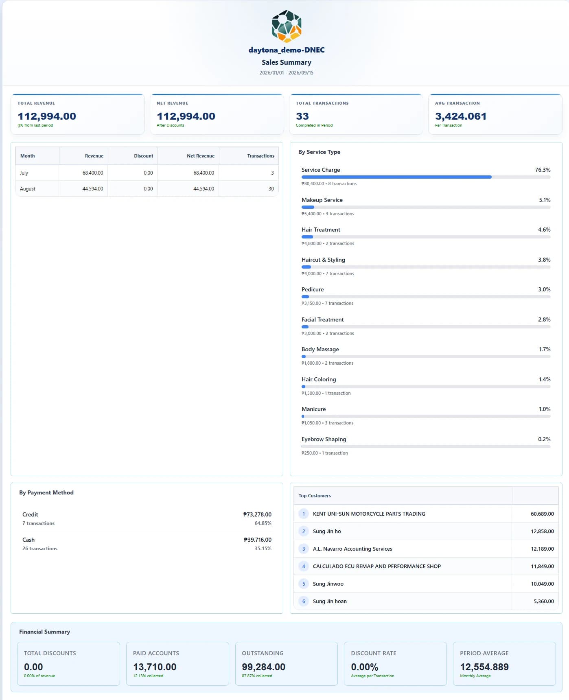Click the Sung Jinwoo customer name
The width and height of the screenshot is (569, 700).
(328, 584)
